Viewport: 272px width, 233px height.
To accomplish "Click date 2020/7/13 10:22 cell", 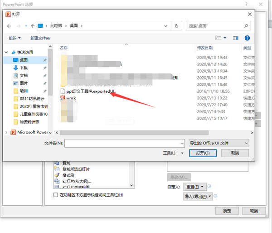I will click(212, 98).
